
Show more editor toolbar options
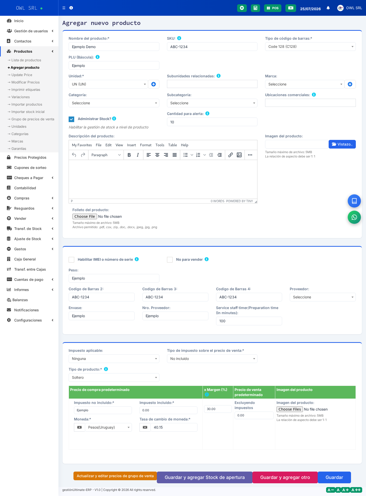click(x=250, y=155)
